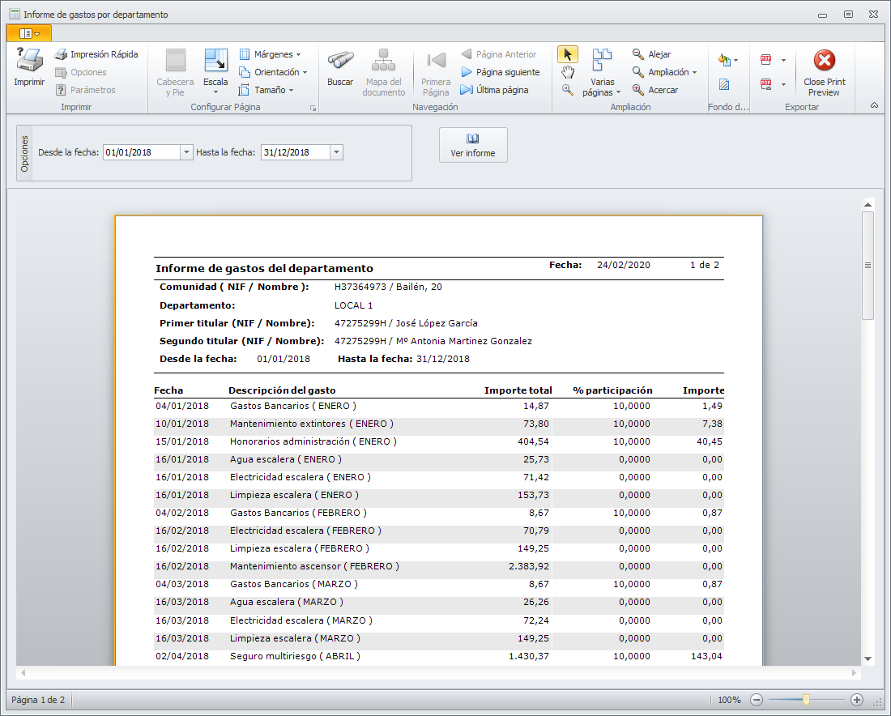Click Close Print Preview red icon
The image size is (891, 716).
coord(824,61)
